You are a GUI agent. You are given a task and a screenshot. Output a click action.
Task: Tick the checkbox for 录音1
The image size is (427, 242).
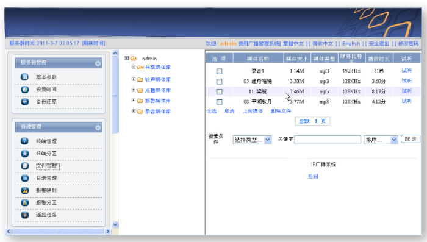click(x=219, y=71)
